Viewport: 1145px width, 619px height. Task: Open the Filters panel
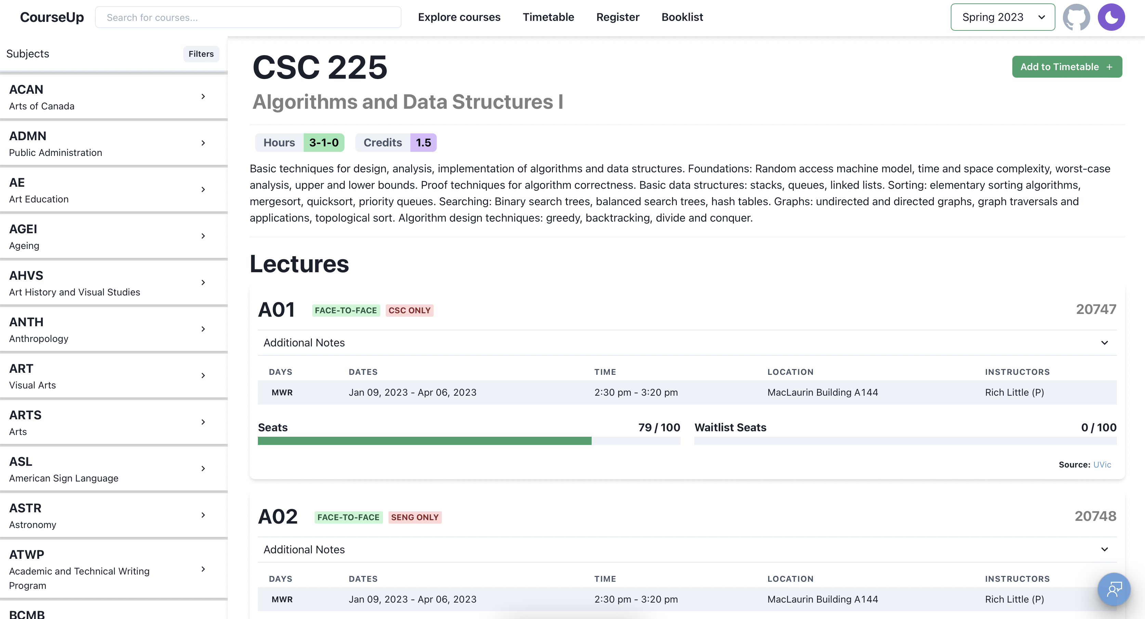pyautogui.click(x=201, y=54)
